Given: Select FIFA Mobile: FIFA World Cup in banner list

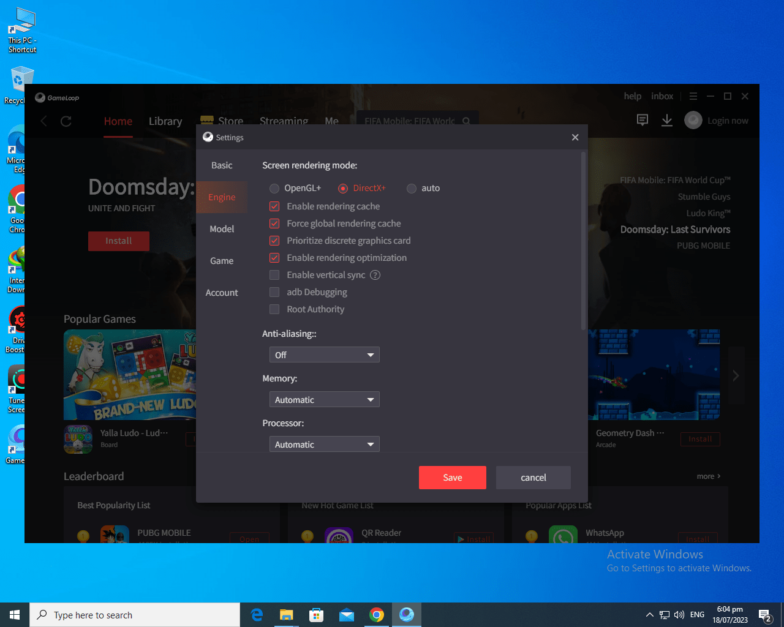Looking at the screenshot, I should [x=675, y=180].
